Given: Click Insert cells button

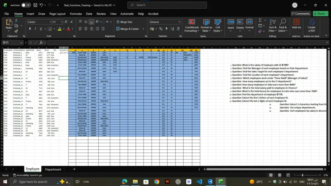Looking at the screenshot, I should (231, 25).
